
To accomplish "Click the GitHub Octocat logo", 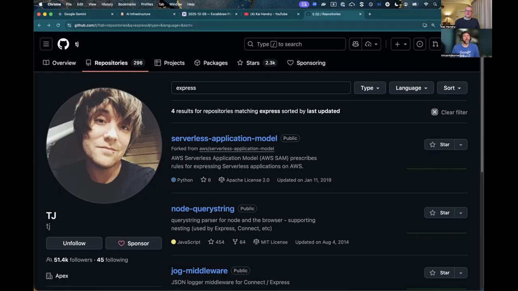I will click(63, 44).
